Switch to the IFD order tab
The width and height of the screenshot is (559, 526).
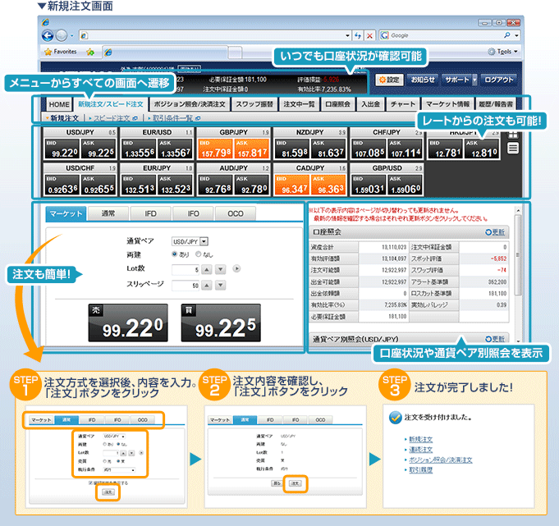click(149, 213)
